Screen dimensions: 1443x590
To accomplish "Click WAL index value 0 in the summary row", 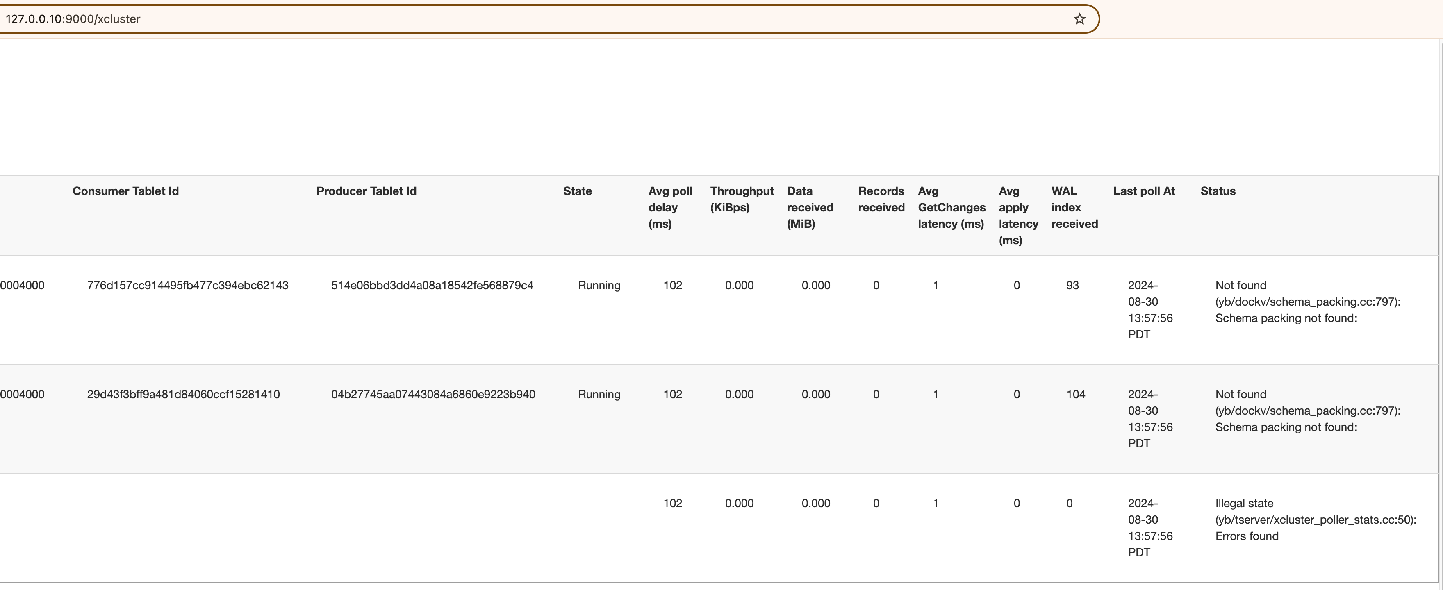I will tap(1069, 503).
